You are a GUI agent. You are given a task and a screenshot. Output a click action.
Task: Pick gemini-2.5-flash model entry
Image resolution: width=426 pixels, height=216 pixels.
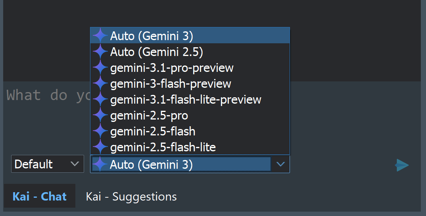190,131
